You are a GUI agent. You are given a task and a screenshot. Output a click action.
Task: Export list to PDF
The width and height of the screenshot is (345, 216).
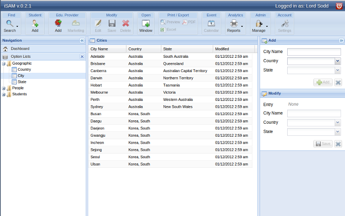point(189,22)
